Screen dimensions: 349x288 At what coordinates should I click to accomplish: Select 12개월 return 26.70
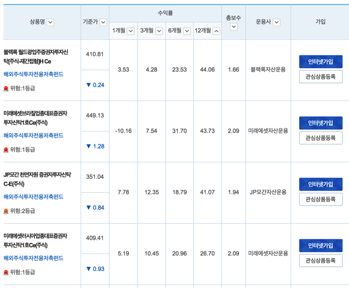pyautogui.click(x=207, y=254)
